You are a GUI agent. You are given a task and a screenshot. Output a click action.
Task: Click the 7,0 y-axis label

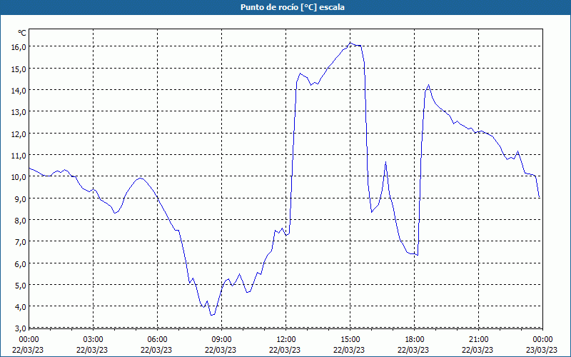coord(21,241)
